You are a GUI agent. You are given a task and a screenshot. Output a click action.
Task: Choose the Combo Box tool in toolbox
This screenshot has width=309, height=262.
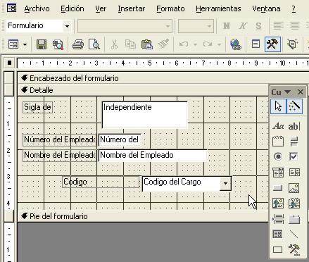point(278,173)
